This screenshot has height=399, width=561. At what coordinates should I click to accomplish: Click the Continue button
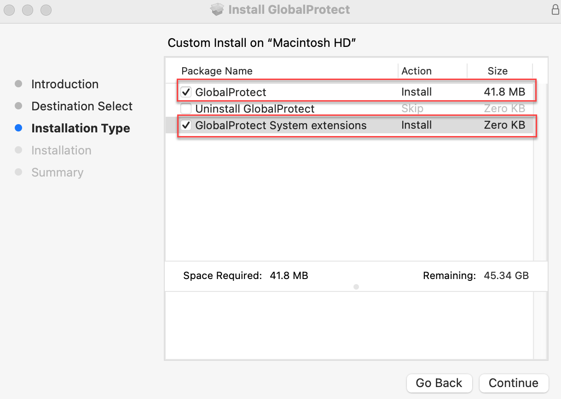514,383
